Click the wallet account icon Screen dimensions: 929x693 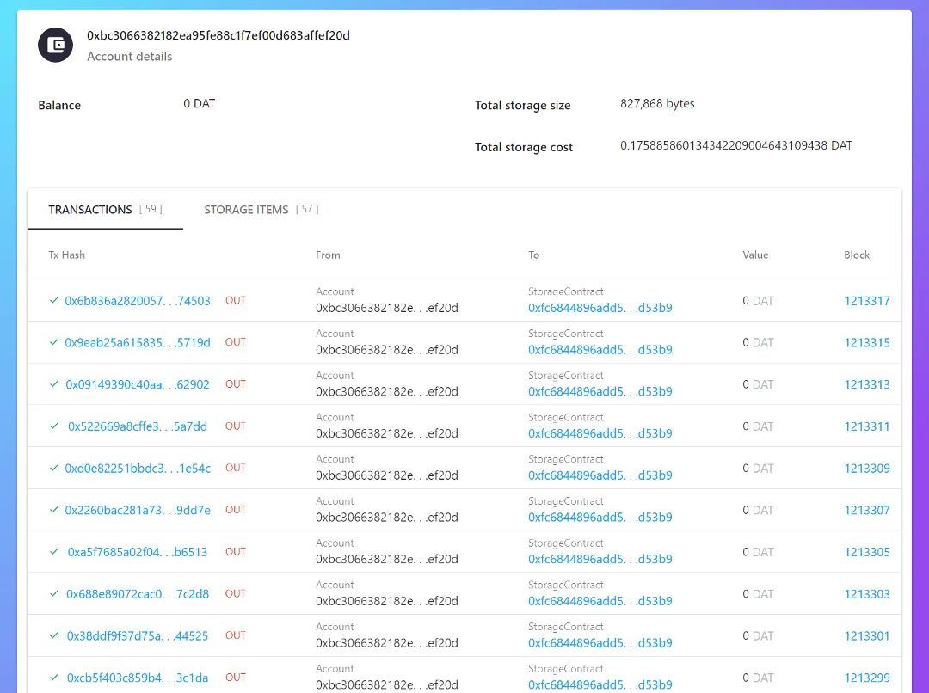56,45
